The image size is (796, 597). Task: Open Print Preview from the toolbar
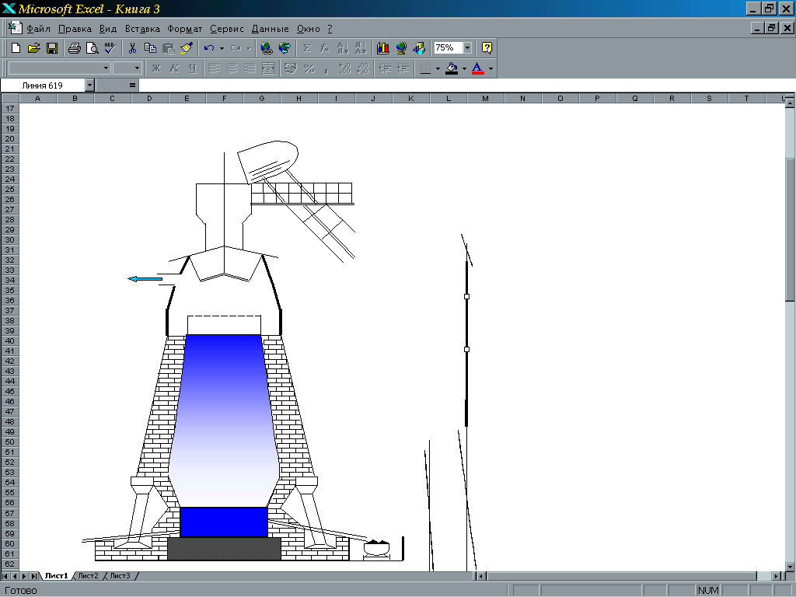point(92,48)
